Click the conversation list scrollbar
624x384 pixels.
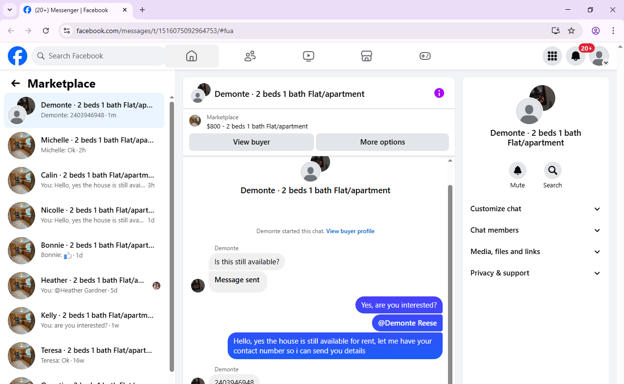pos(172,236)
